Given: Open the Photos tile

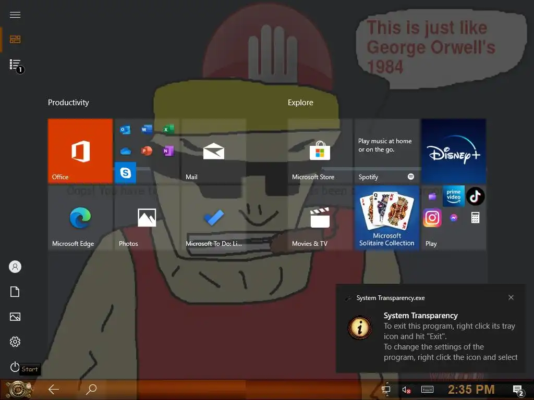Looking at the screenshot, I should pos(147,218).
